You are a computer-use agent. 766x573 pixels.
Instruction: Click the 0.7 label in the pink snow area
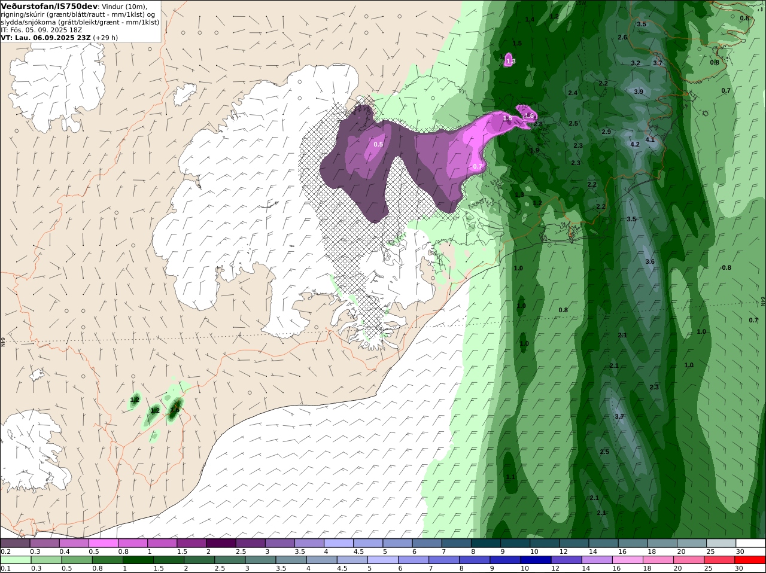(477, 166)
